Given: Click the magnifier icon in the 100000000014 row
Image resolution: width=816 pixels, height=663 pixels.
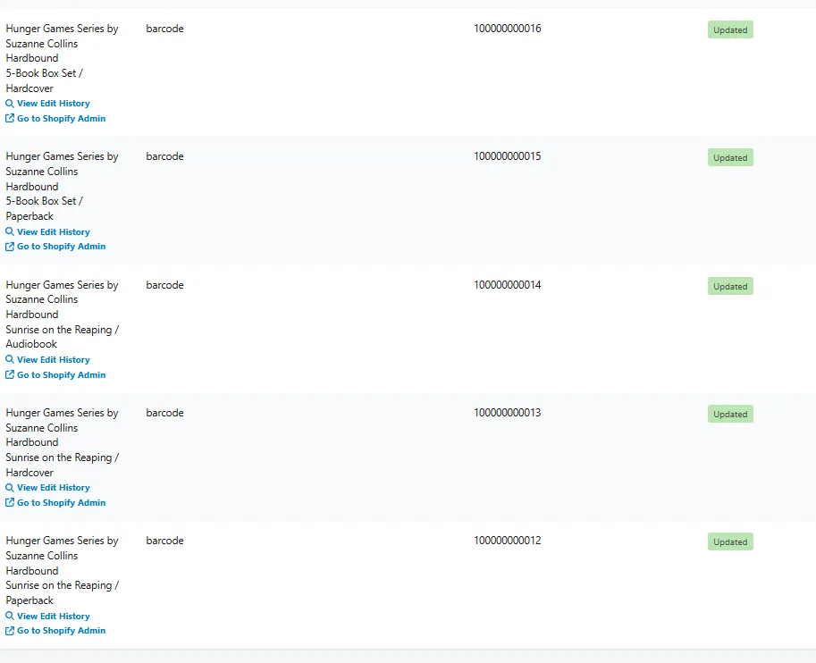Looking at the screenshot, I should [x=9, y=359].
